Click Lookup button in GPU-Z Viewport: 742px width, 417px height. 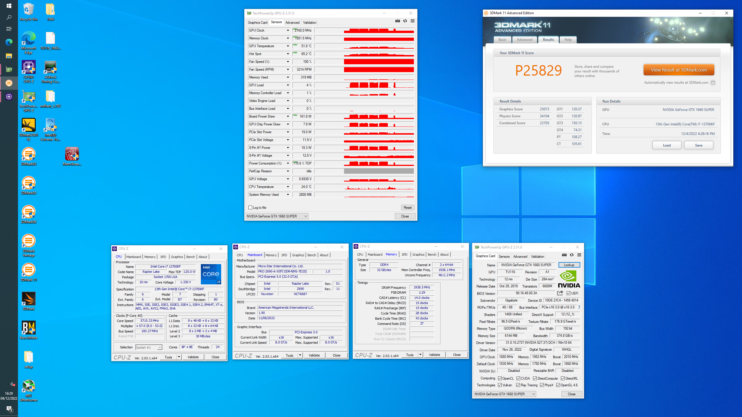[x=569, y=265]
